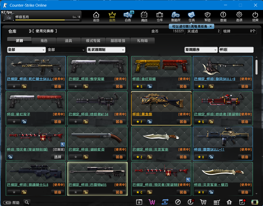Click the 灭灵军刺·锯刃 knife thumbnail

click(223, 172)
